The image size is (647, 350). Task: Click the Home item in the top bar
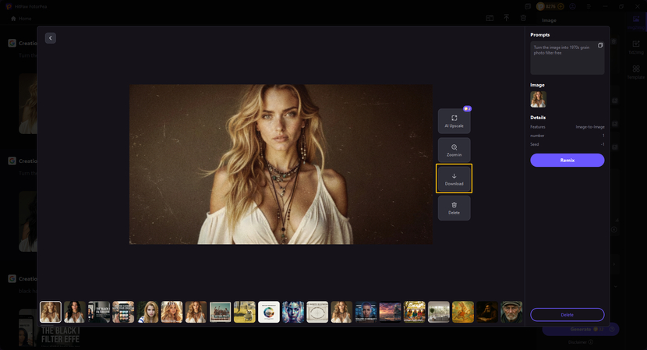click(21, 18)
